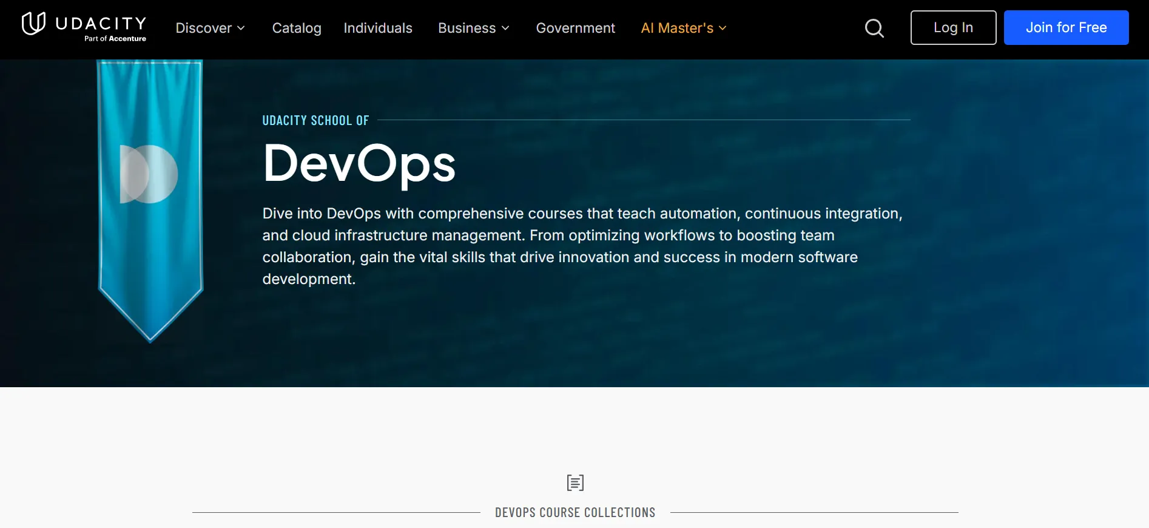Open the search magnifier icon
Screen dimensions: 1149x528
click(x=874, y=28)
